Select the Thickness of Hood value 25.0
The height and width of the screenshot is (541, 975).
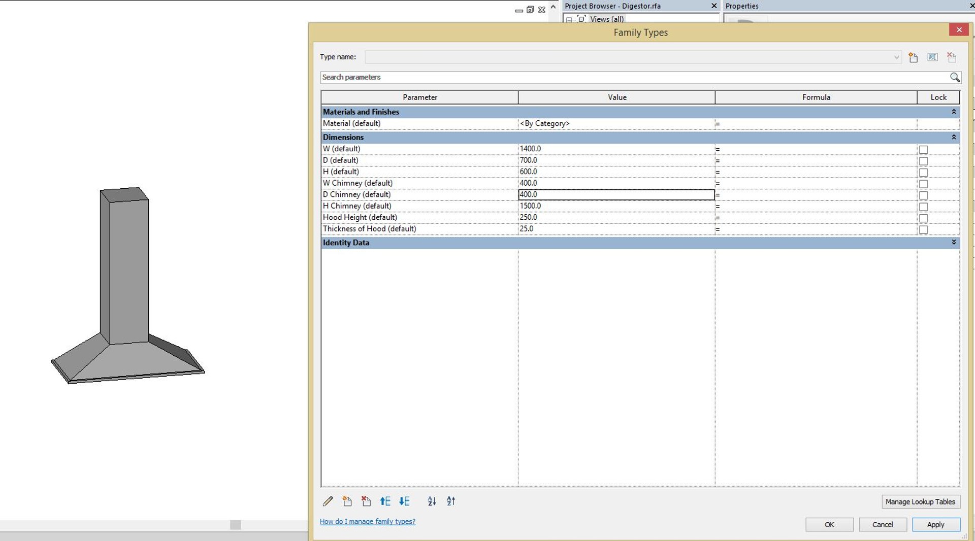pyautogui.click(x=616, y=229)
